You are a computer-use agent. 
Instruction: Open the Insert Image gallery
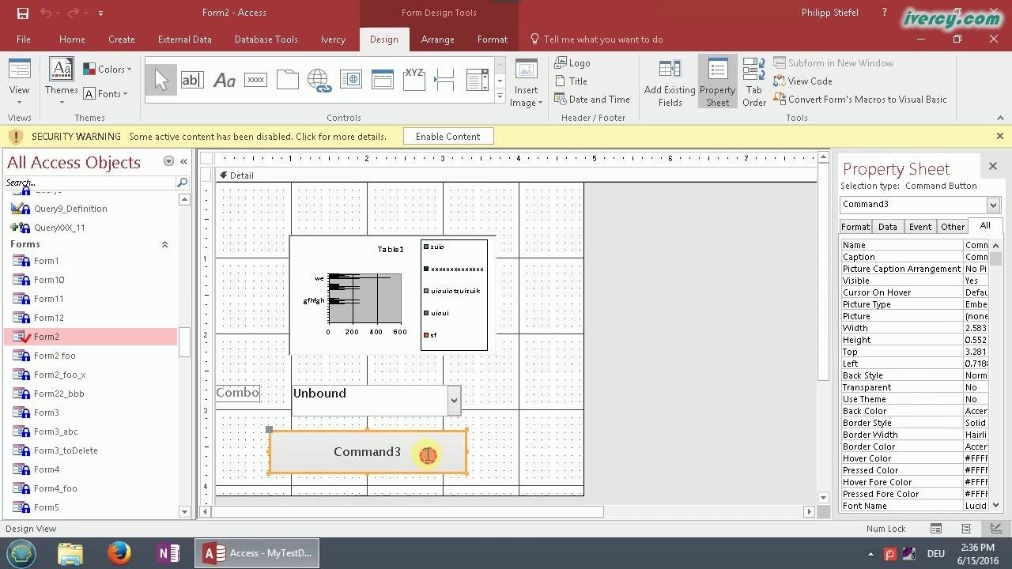pos(526,83)
